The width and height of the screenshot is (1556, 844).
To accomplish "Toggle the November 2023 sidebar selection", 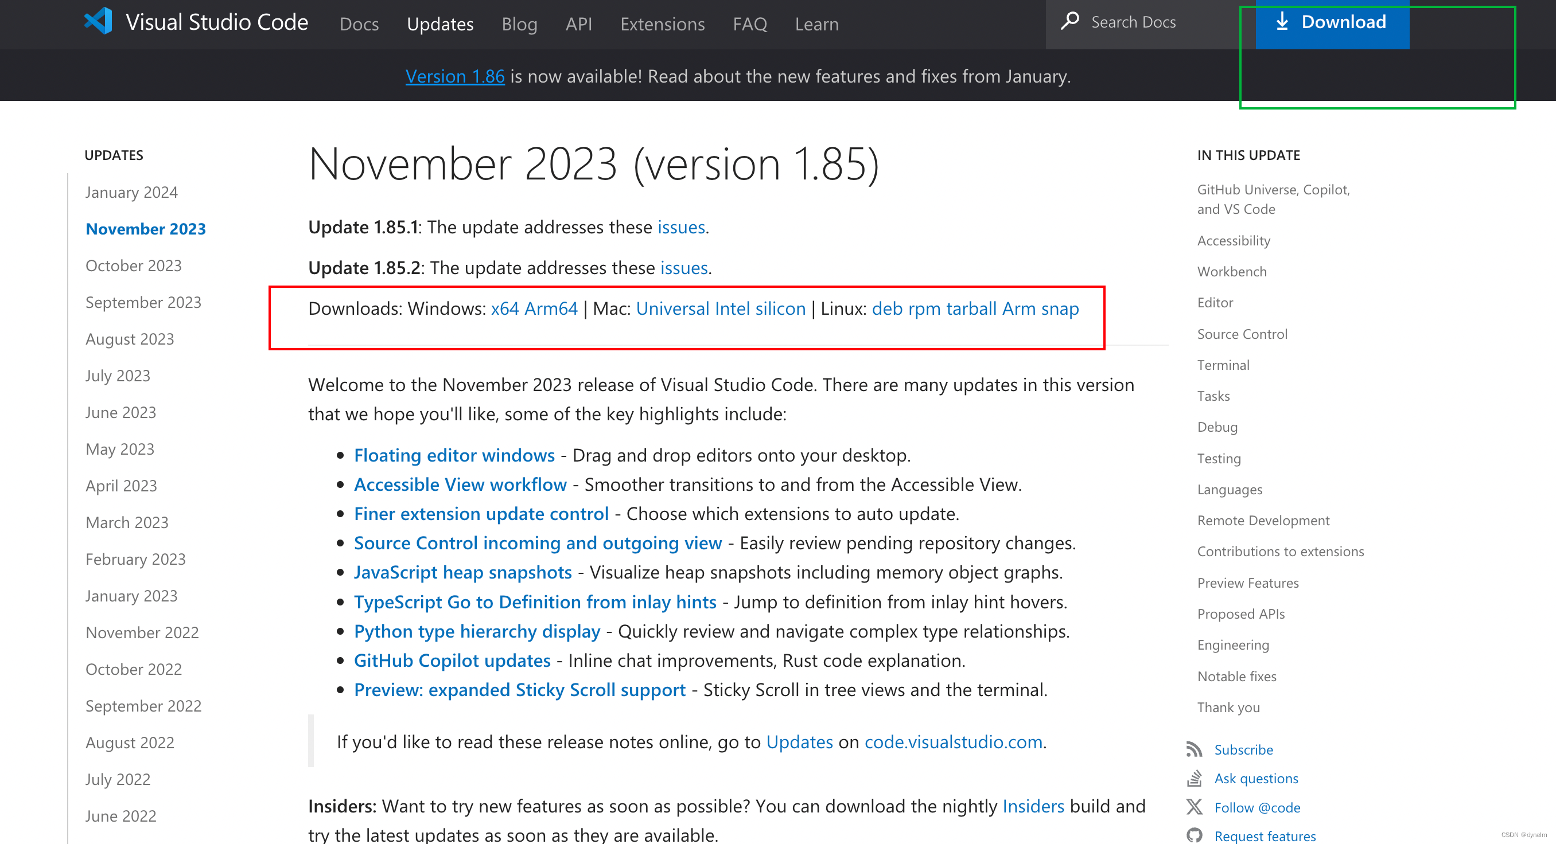I will point(146,229).
